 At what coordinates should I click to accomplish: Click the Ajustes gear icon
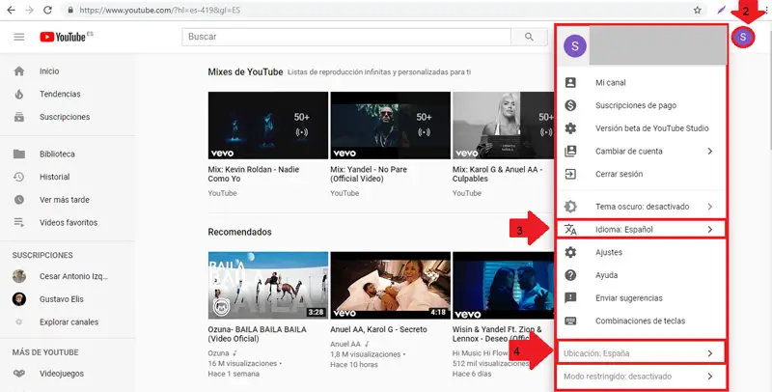tap(570, 253)
